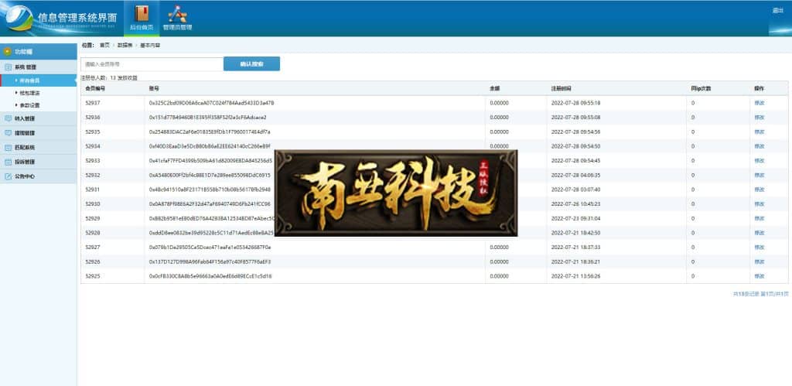Open the 公告中心 sidebar section

(39, 177)
